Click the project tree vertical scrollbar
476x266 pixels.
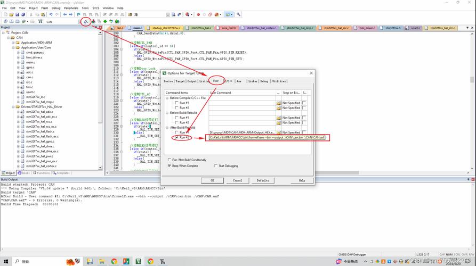point(100,96)
